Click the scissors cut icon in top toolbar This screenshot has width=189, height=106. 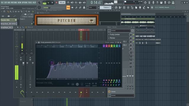[149, 2]
